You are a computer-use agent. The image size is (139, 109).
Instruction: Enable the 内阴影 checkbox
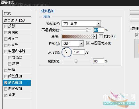6,33
